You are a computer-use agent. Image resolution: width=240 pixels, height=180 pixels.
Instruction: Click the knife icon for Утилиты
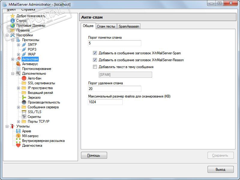point(13,126)
